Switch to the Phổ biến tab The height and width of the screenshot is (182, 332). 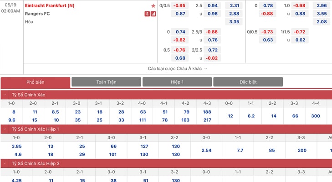(36, 82)
